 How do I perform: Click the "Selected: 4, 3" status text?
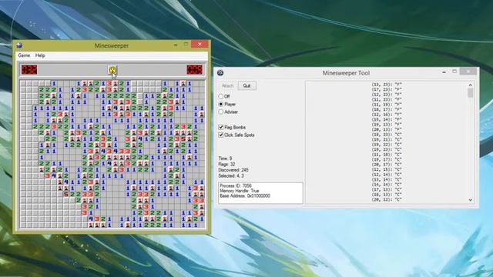[x=231, y=176]
